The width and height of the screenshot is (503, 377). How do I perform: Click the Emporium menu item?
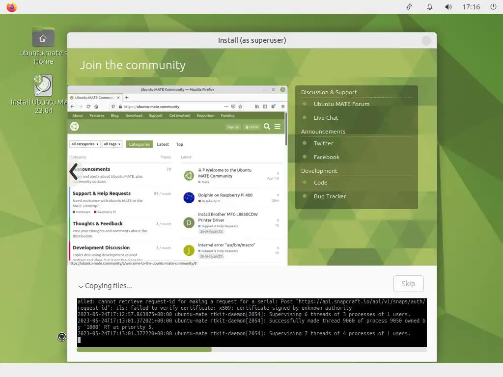(x=205, y=116)
